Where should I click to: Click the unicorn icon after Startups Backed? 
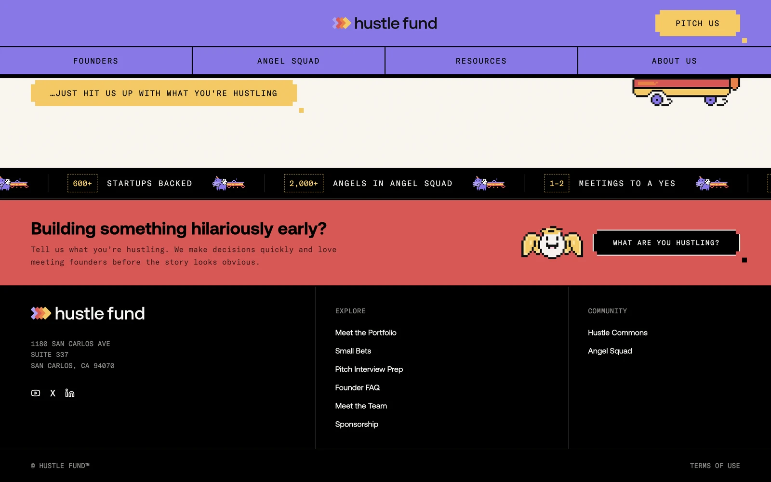coord(228,183)
